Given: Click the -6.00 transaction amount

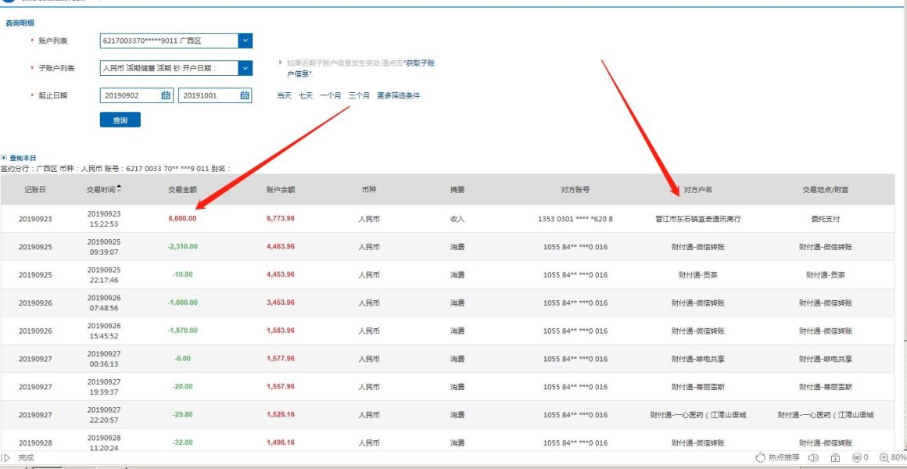Looking at the screenshot, I should point(182,359).
